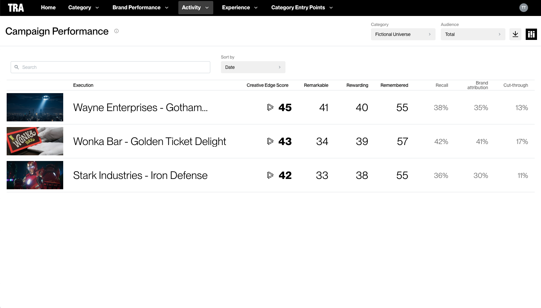Open the Brand Performance menu
The height and width of the screenshot is (308, 541).
[x=140, y=8]
